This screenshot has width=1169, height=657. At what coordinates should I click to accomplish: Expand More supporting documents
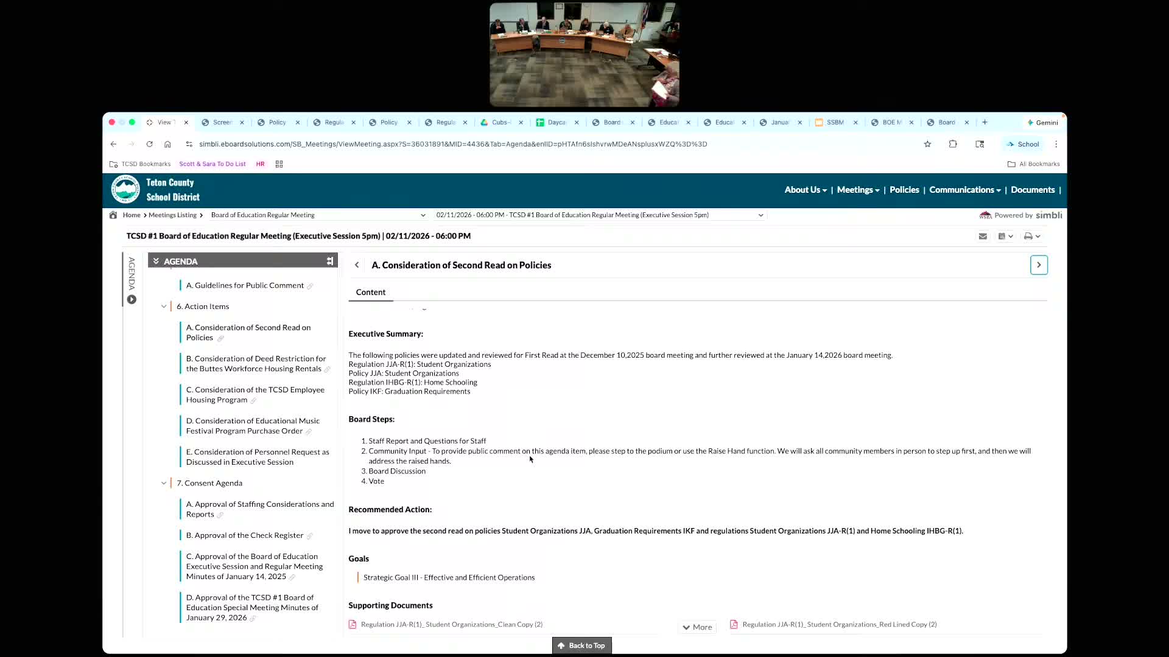pyautogui.click(x=697, y=627)
